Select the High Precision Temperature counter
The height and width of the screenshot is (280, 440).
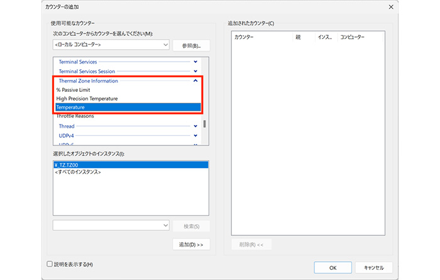(87, 99)
